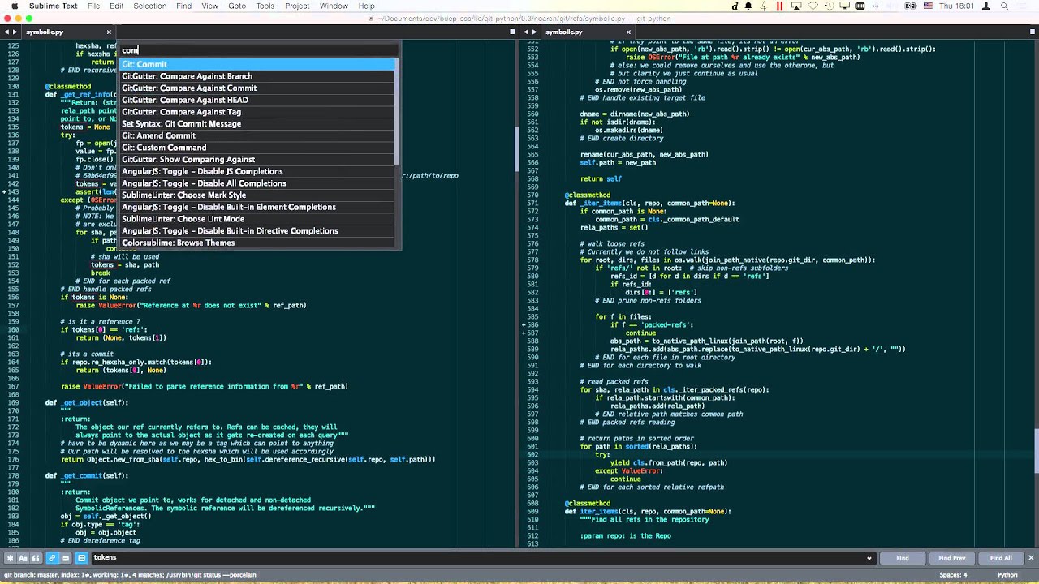Click the Find Prev button
This screenshot has width=1039, height=584.
(952, 558)
